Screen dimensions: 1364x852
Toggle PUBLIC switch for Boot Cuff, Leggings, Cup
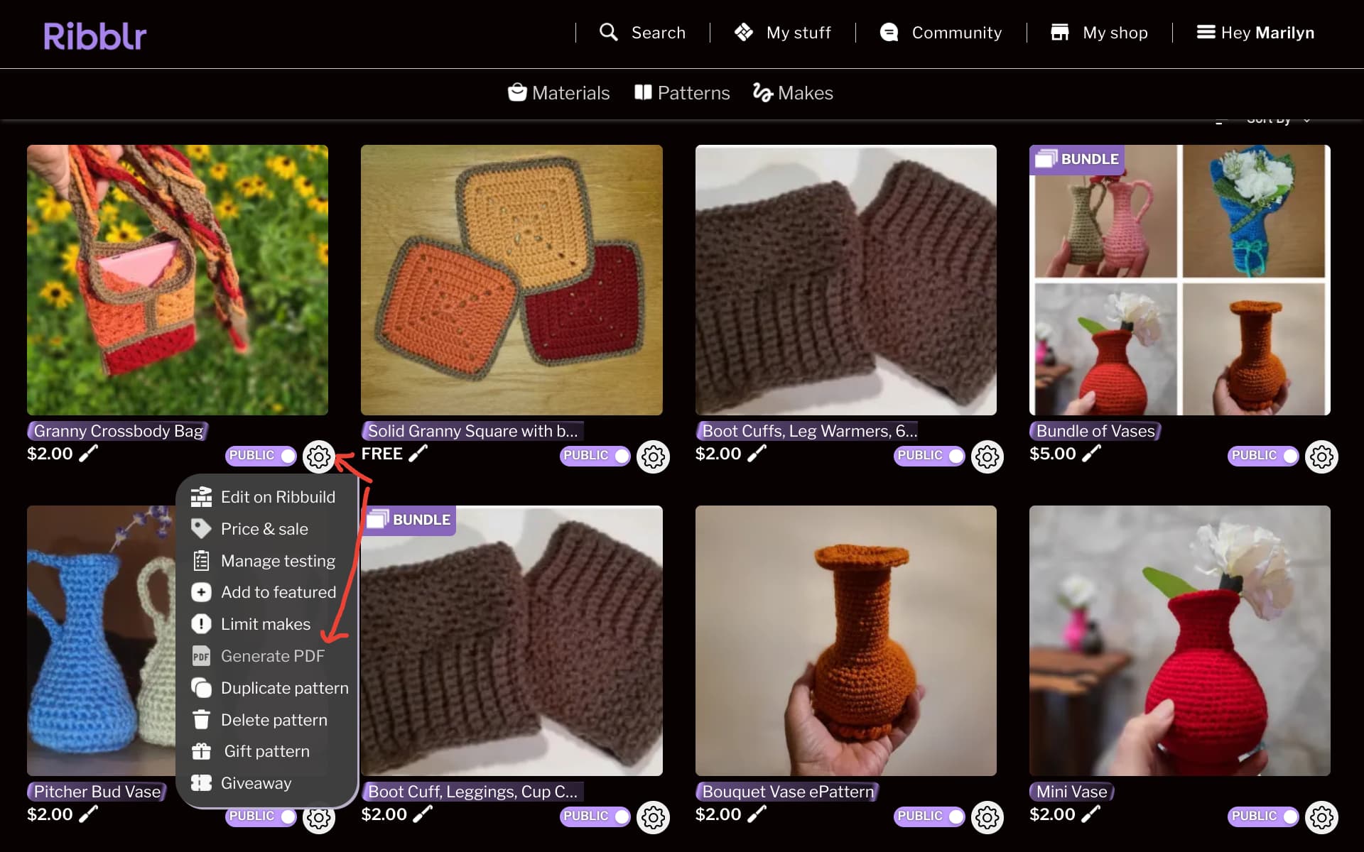pyautogui.click(x=595, y=816)
